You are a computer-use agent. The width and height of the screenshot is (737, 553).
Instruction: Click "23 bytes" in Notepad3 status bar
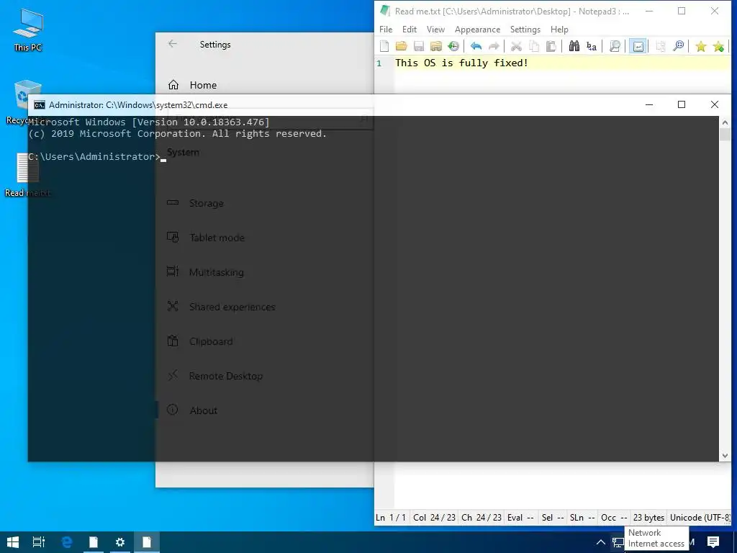click(x=648, y=517)
